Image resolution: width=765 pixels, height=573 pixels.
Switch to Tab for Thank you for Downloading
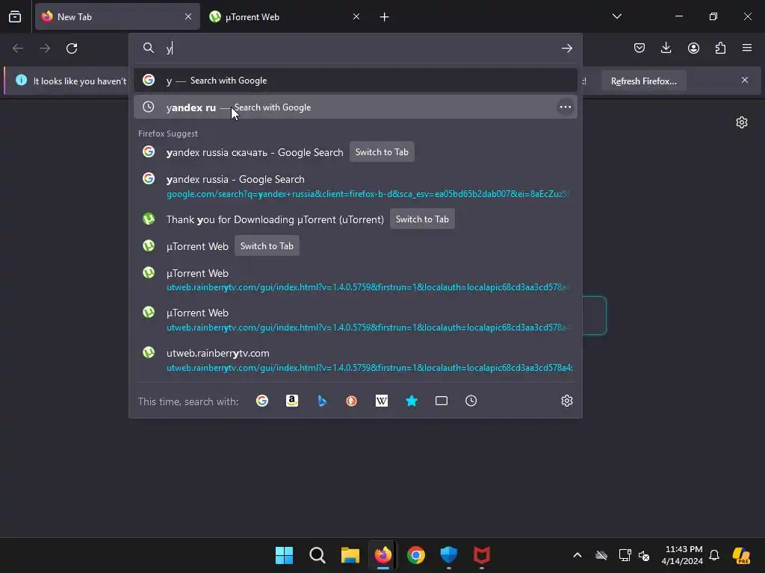[x=422, y=219]
